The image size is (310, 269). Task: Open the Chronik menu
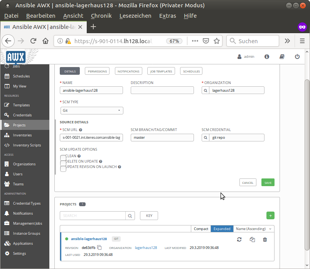click(x=101, y=16)
